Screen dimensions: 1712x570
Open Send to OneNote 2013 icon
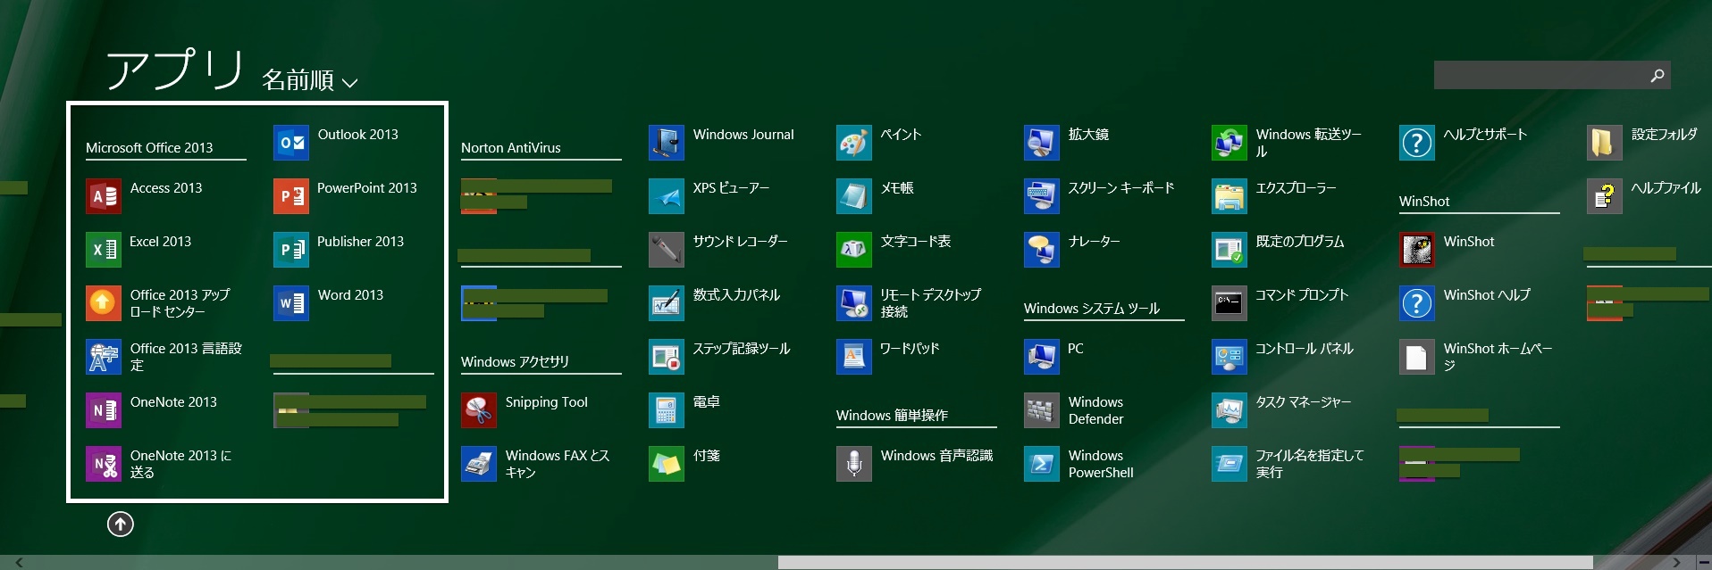click(104, 464)
